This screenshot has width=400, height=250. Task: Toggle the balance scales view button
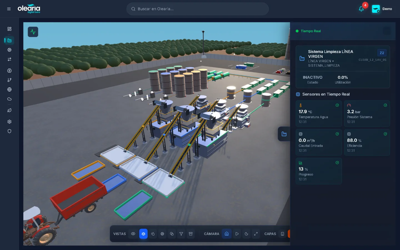143,234
